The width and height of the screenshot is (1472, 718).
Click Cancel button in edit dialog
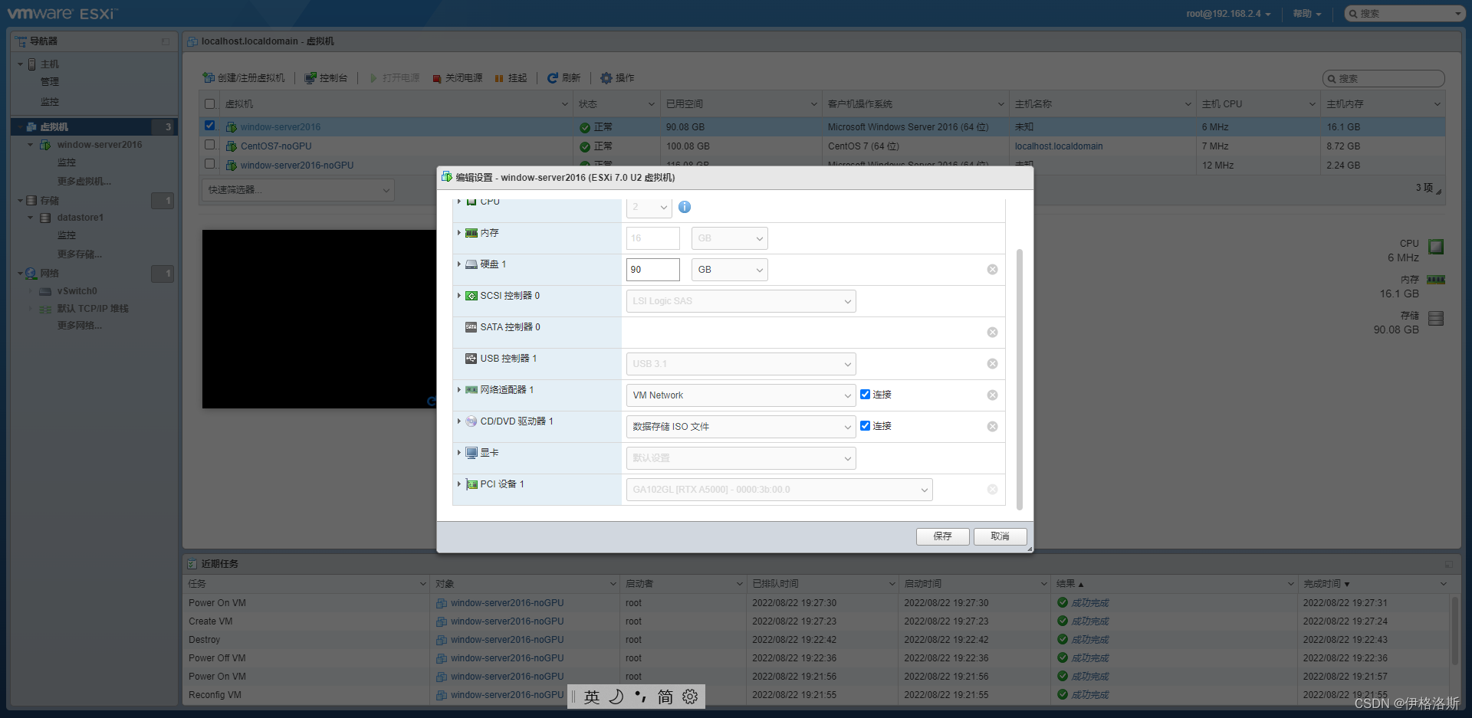(x=1001, y=536)
